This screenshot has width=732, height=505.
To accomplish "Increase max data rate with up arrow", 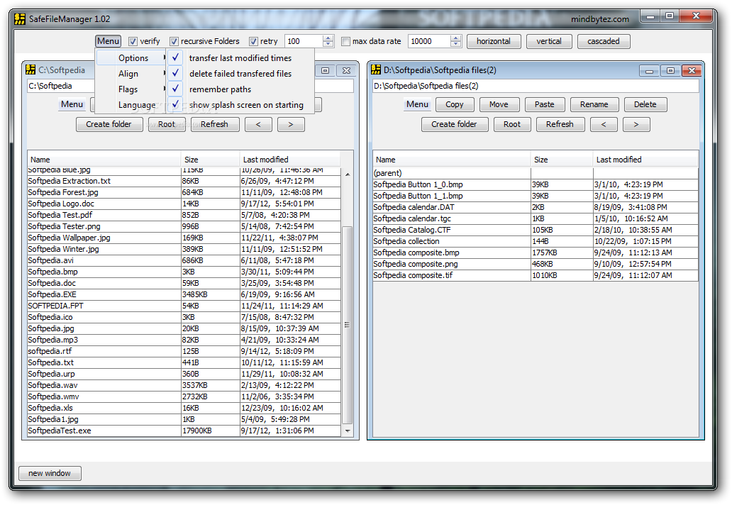I will pyautogui.click(x=455, y=38).
